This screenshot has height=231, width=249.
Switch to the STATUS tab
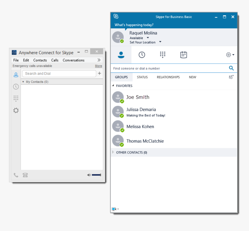[x=142, y=77]
